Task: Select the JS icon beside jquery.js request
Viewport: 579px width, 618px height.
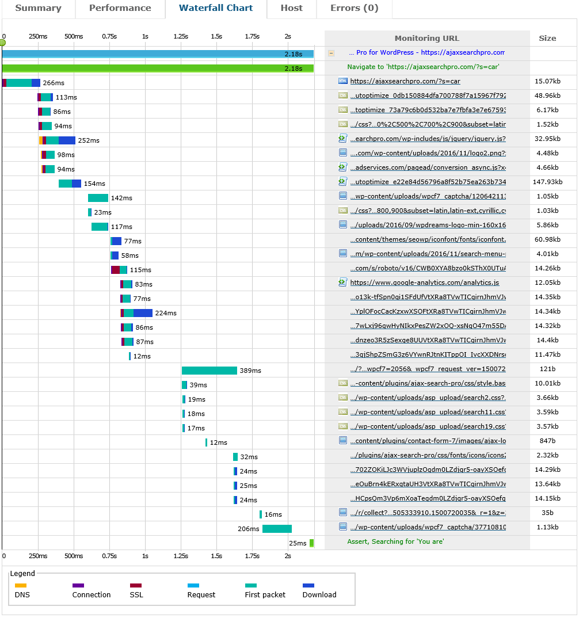Action: (x=341, y=139)
